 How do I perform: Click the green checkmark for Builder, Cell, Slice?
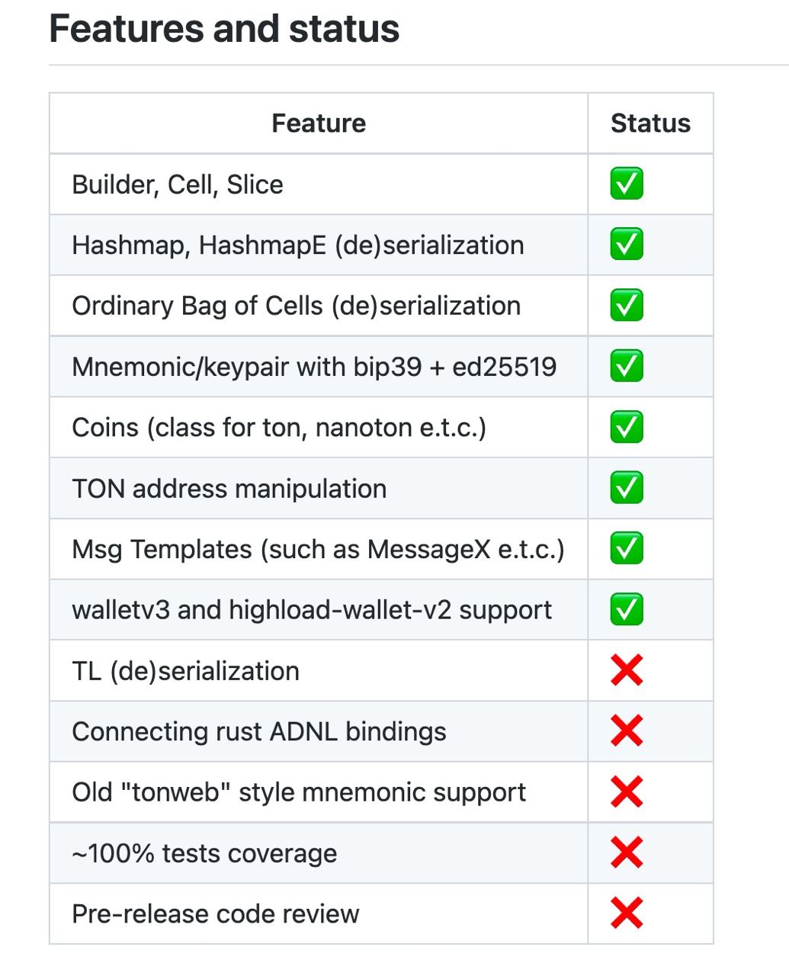point(627,184)
